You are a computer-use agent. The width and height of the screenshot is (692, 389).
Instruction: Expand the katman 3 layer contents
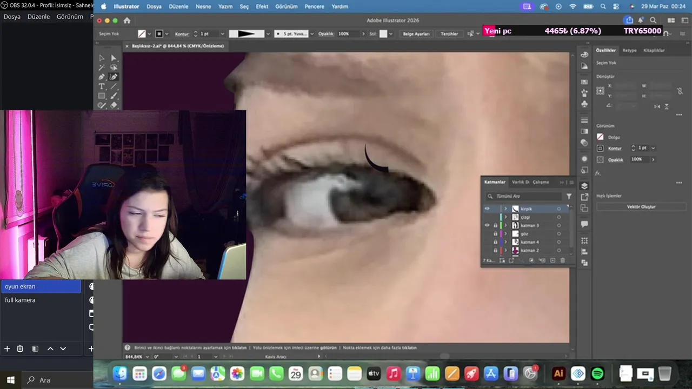[506, 225]
